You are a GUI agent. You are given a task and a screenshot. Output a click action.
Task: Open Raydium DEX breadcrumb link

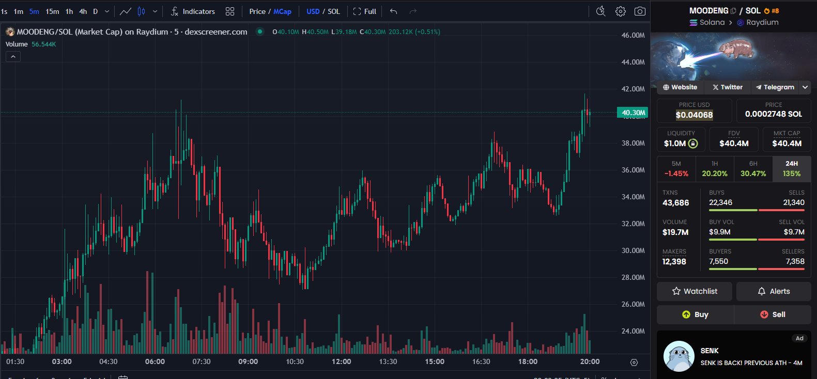pos(758,23)
